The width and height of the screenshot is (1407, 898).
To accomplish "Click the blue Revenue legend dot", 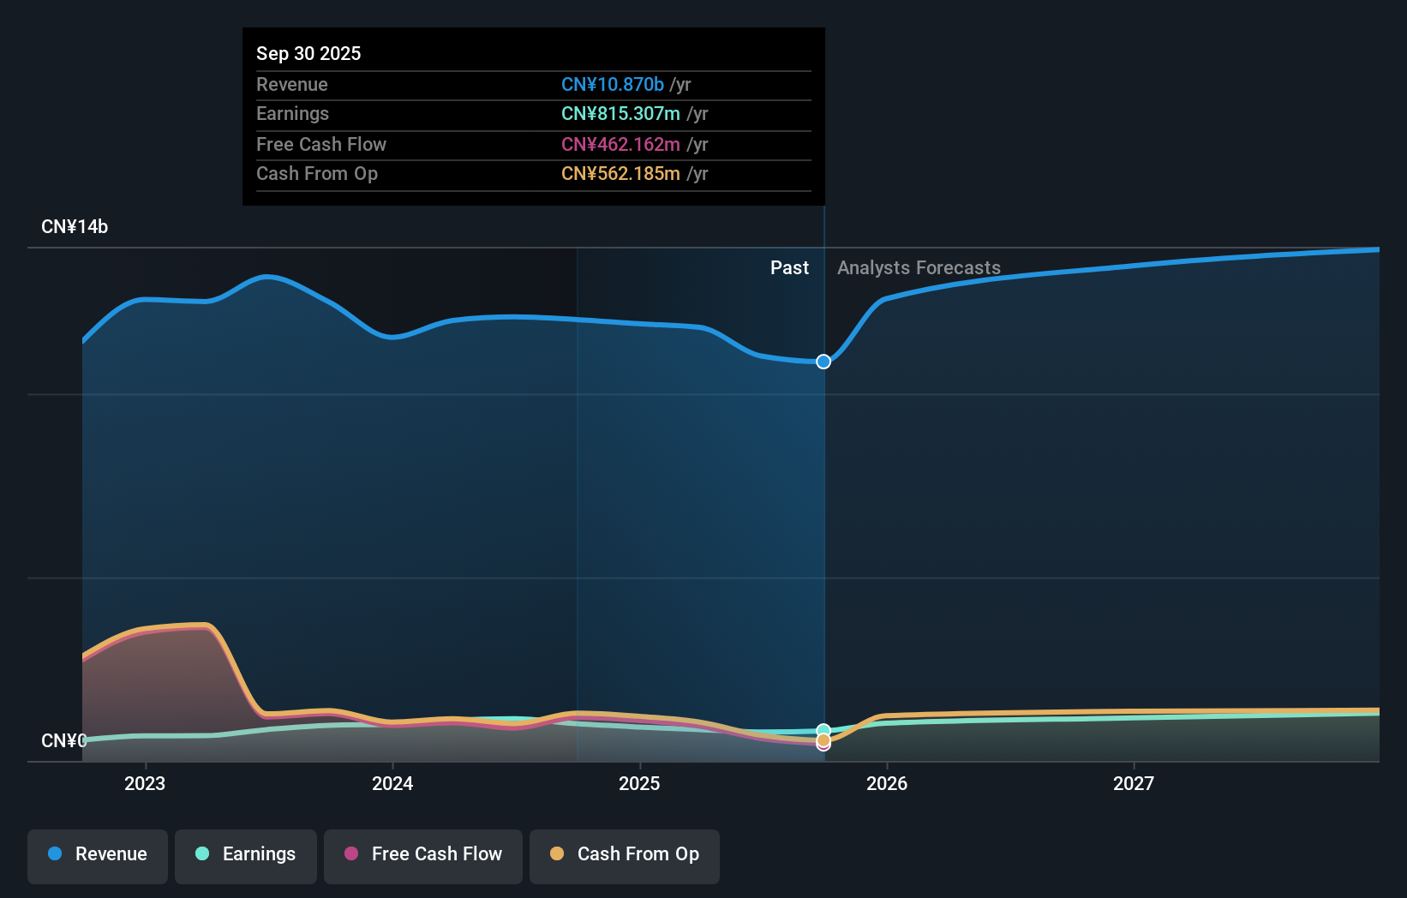I will (x=54, y=854).
